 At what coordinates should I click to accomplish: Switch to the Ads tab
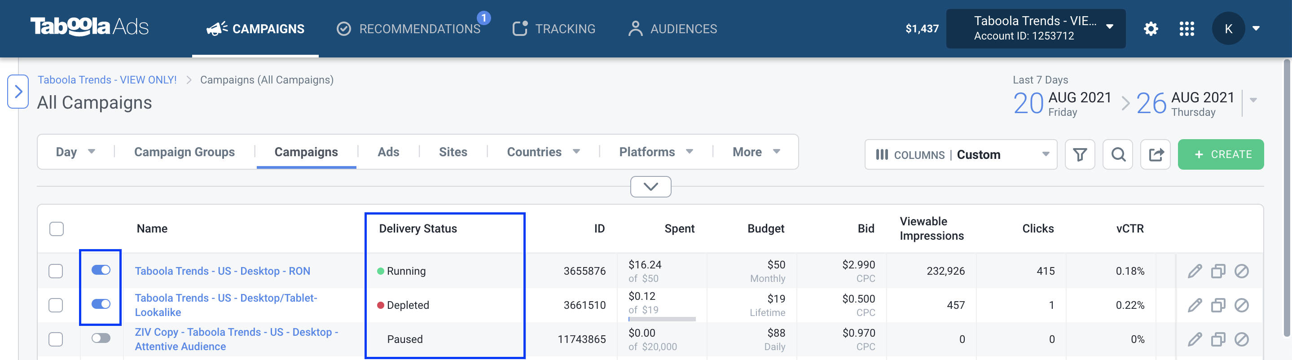click(x=388, y=152)
